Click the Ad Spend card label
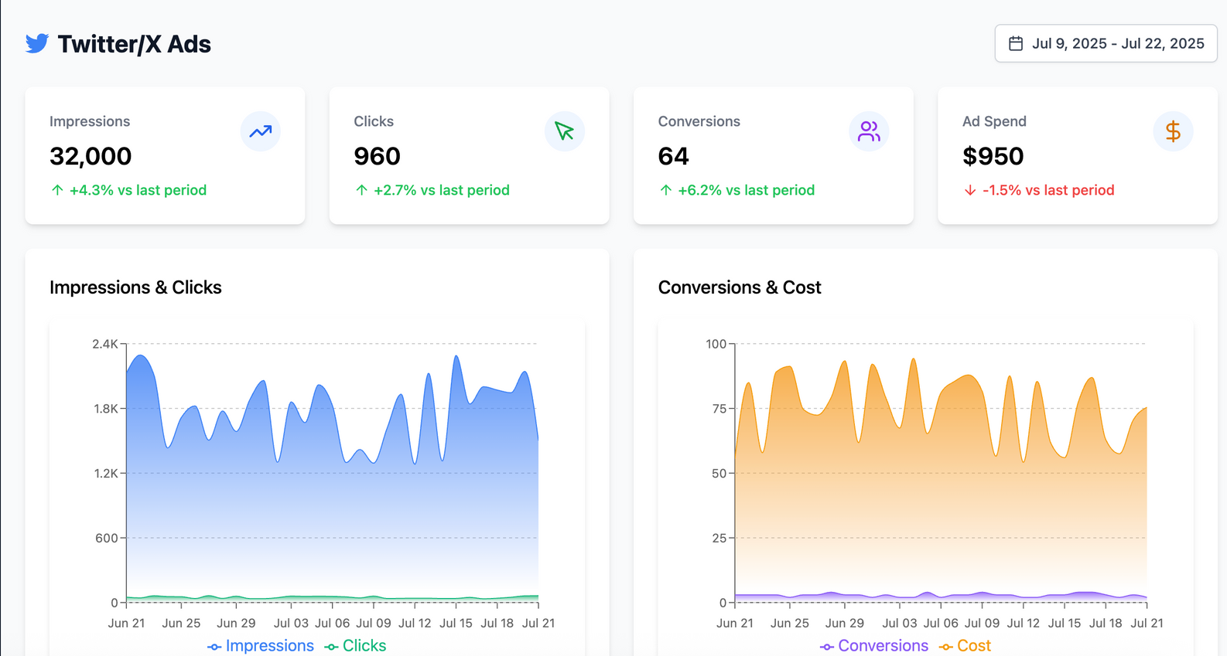This screenshot has width=1227, height=656. [994, 121]
